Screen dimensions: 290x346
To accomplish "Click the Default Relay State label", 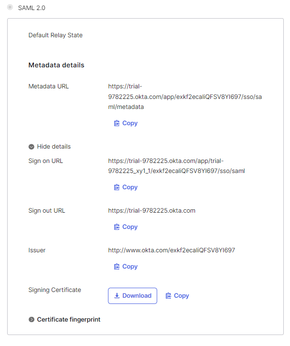I will [55, 35].
